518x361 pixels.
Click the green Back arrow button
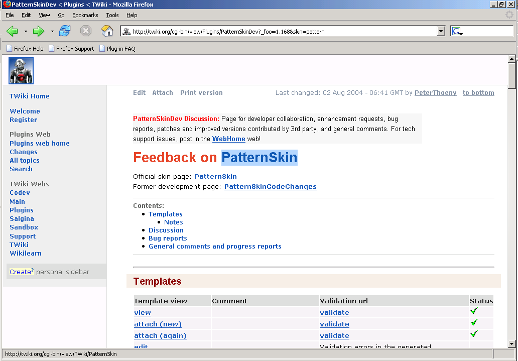pyautogui.click(x=13, y=31)
